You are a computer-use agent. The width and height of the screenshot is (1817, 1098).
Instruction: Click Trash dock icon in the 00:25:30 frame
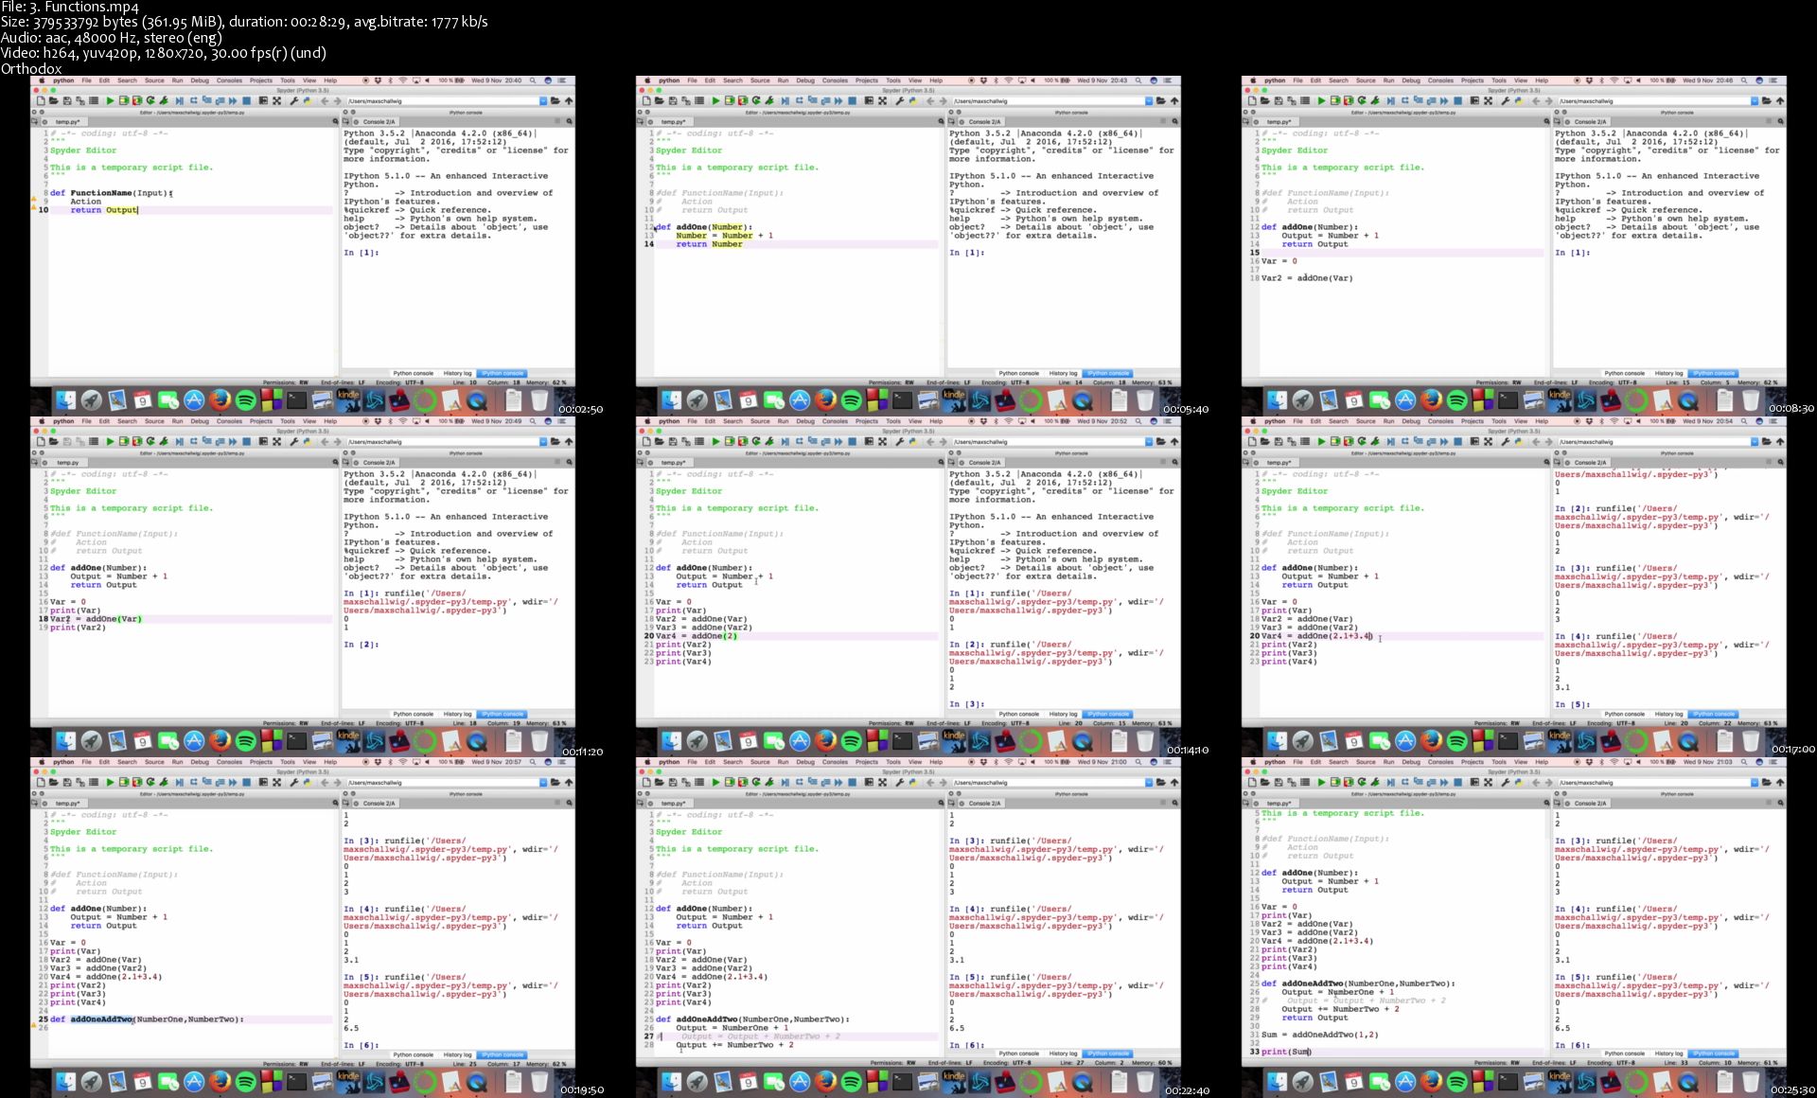[1750, 1081]
